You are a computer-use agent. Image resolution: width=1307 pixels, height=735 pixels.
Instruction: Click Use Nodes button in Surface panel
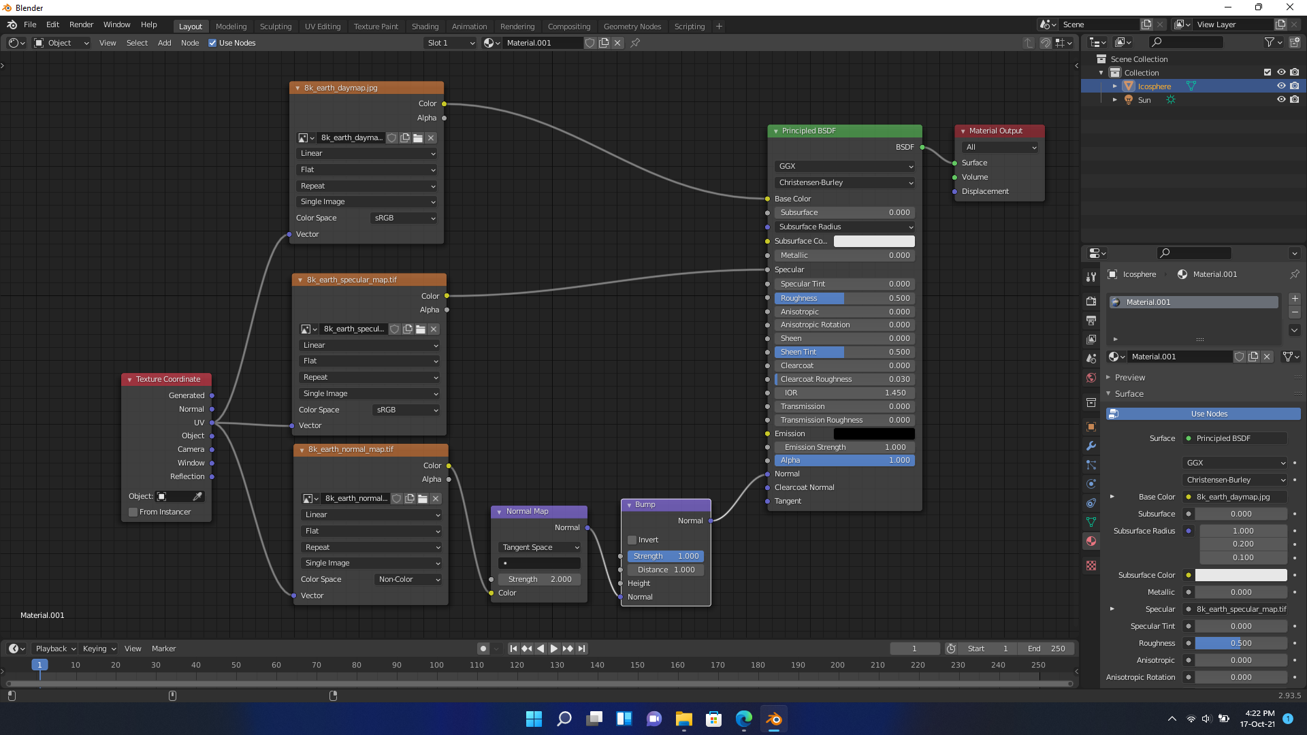(1203, 414)
